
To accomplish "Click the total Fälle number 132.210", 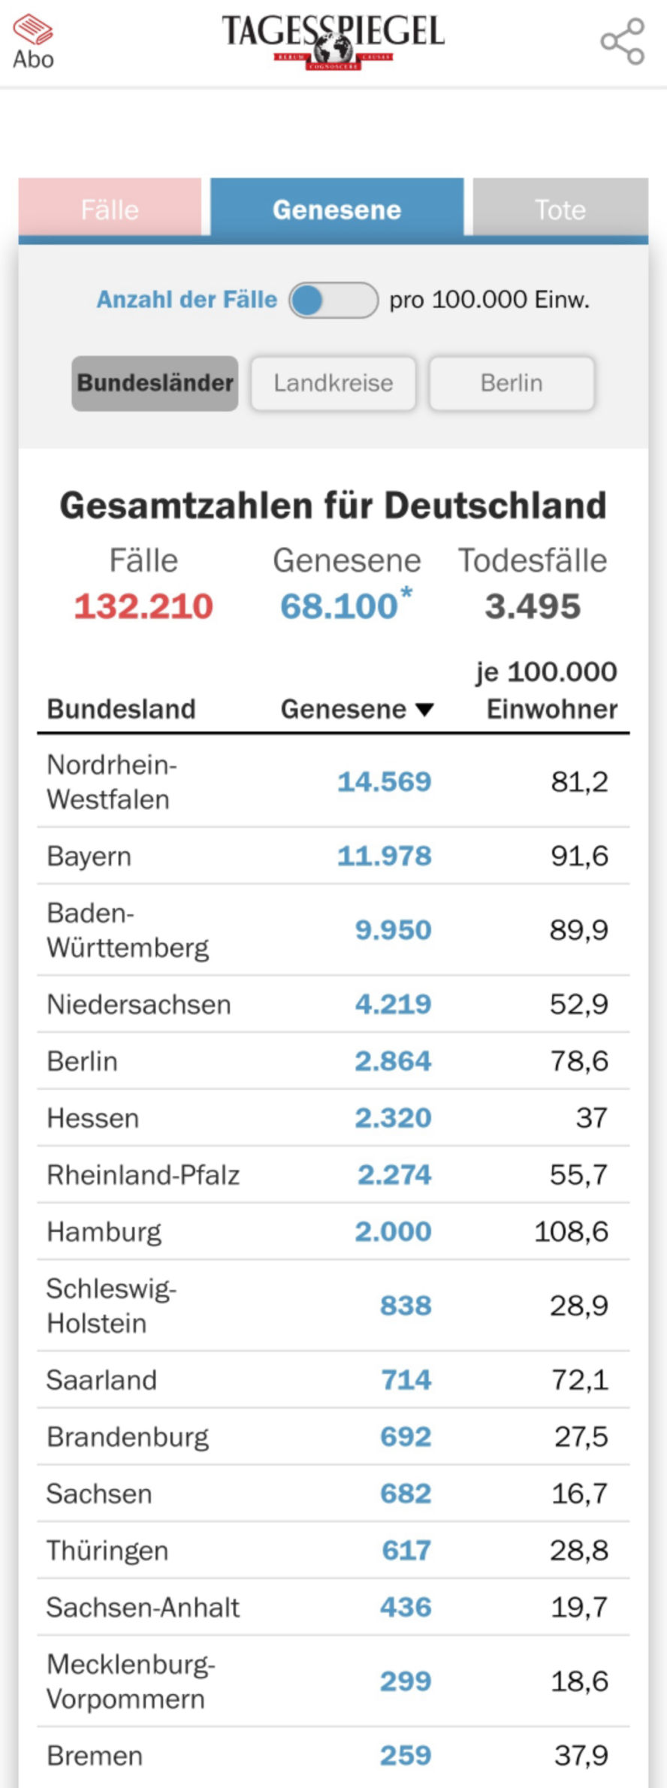I will pos(143,606).
